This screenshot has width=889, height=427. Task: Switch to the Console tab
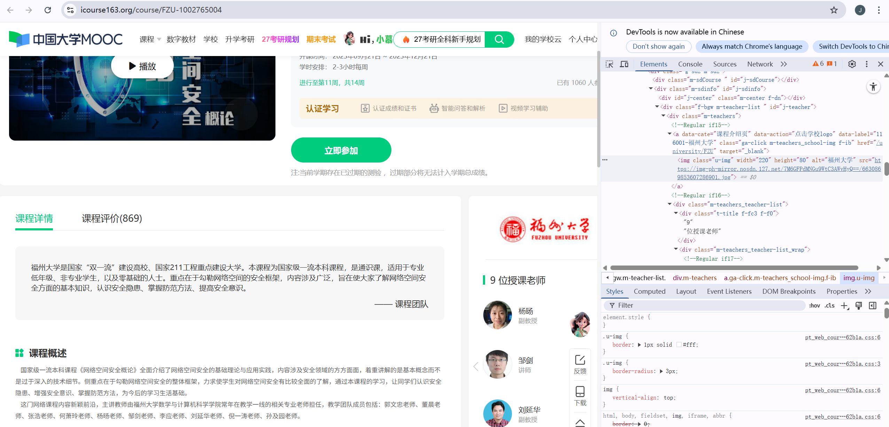tap(690, 64)
